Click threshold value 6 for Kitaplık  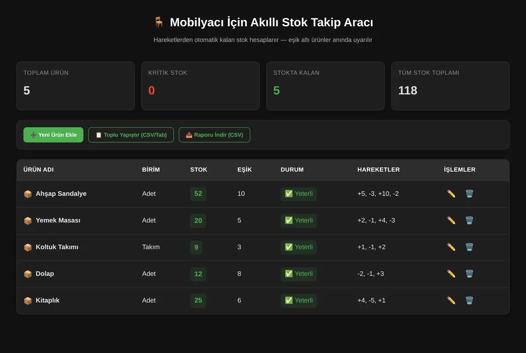239,300
